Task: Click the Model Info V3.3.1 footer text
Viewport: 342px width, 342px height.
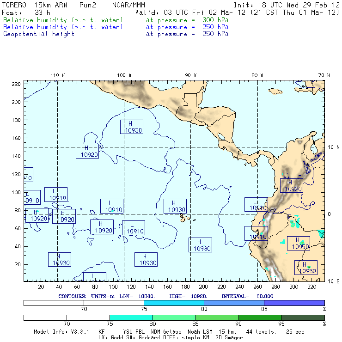Action: 61,332
